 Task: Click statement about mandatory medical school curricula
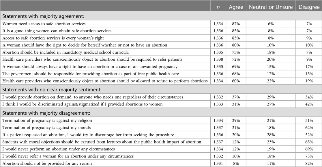(x=65, y=52)
